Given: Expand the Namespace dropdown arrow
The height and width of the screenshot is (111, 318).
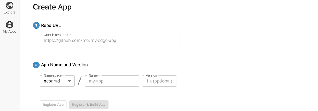Looking at the screenshot, I should pyautogui.click(x=69, y=81).
